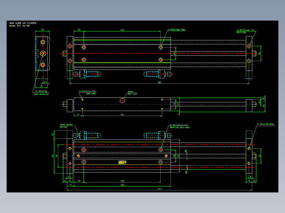Click the '381' overall length dimension

coord(159,83)
